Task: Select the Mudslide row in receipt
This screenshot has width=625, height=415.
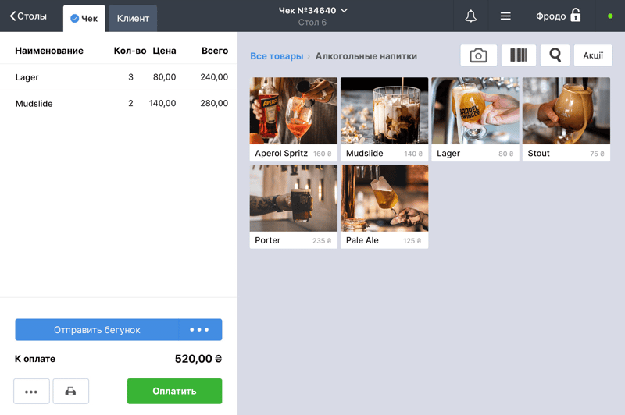Action: (119, 103)
